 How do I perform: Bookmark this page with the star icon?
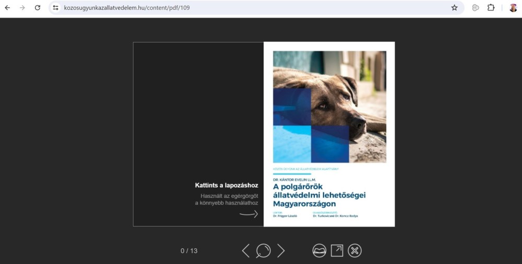[x=454, y=8]
